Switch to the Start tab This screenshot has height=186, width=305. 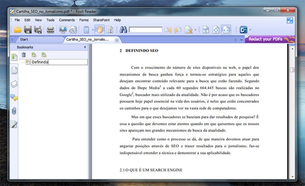pos(24,39)
